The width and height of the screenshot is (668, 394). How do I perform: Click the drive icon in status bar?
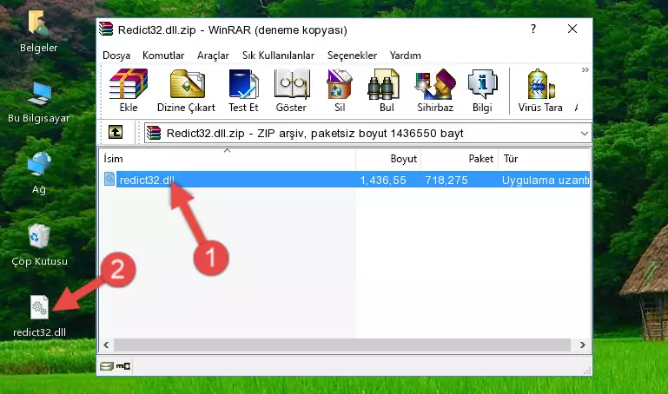106,366
